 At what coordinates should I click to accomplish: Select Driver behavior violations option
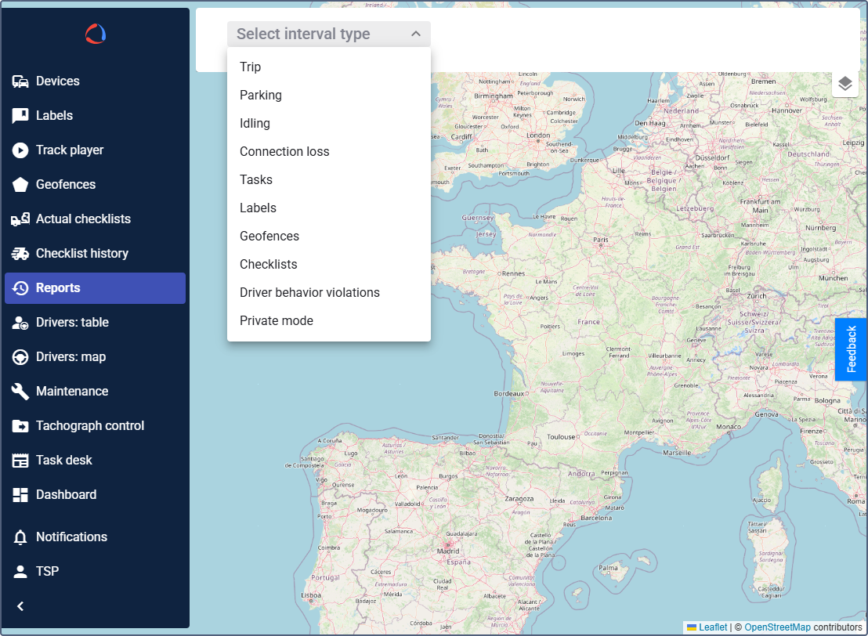(x=309, y=293)
